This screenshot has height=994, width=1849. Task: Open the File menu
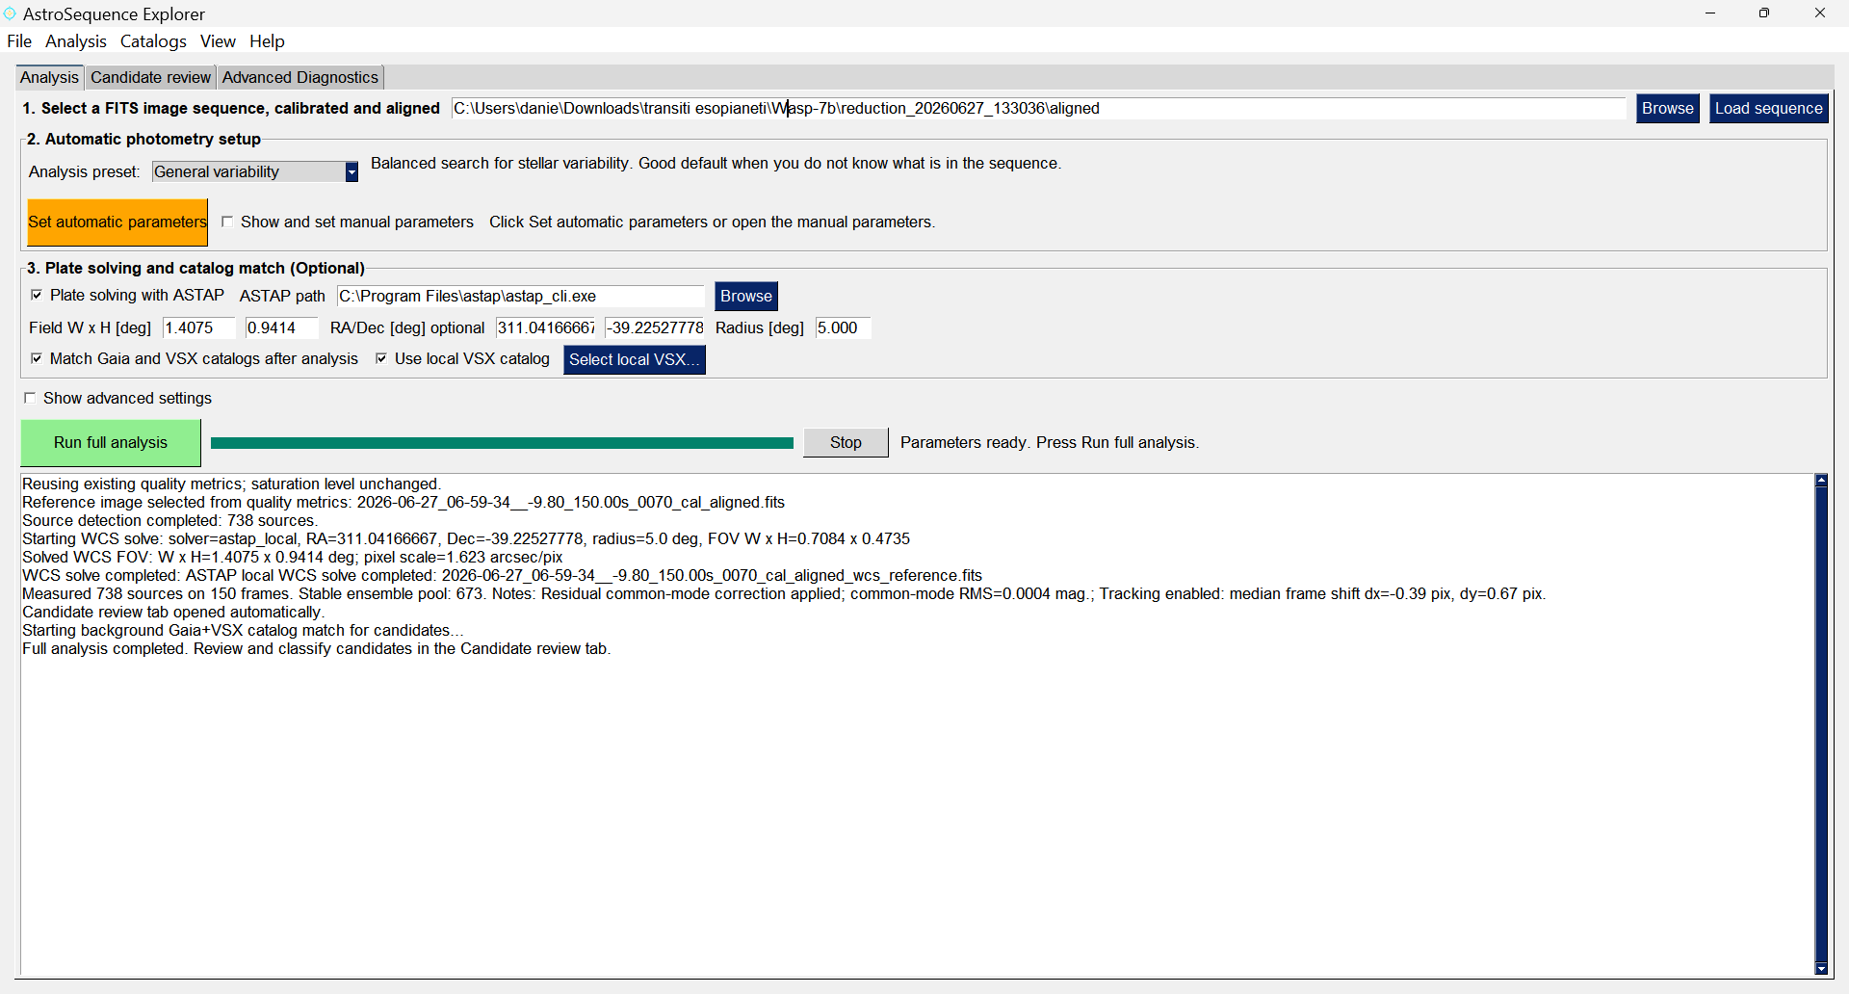coord(19,41)
